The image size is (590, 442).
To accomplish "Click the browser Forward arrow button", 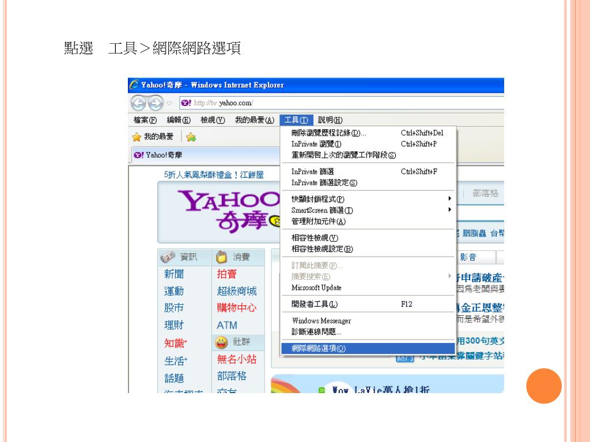I will [x=156, y=103].
